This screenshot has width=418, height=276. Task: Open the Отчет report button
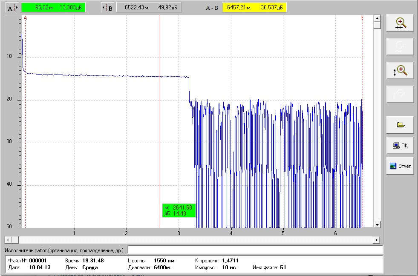(x=400, y=166)
